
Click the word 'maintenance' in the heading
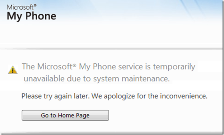point(146,78)
